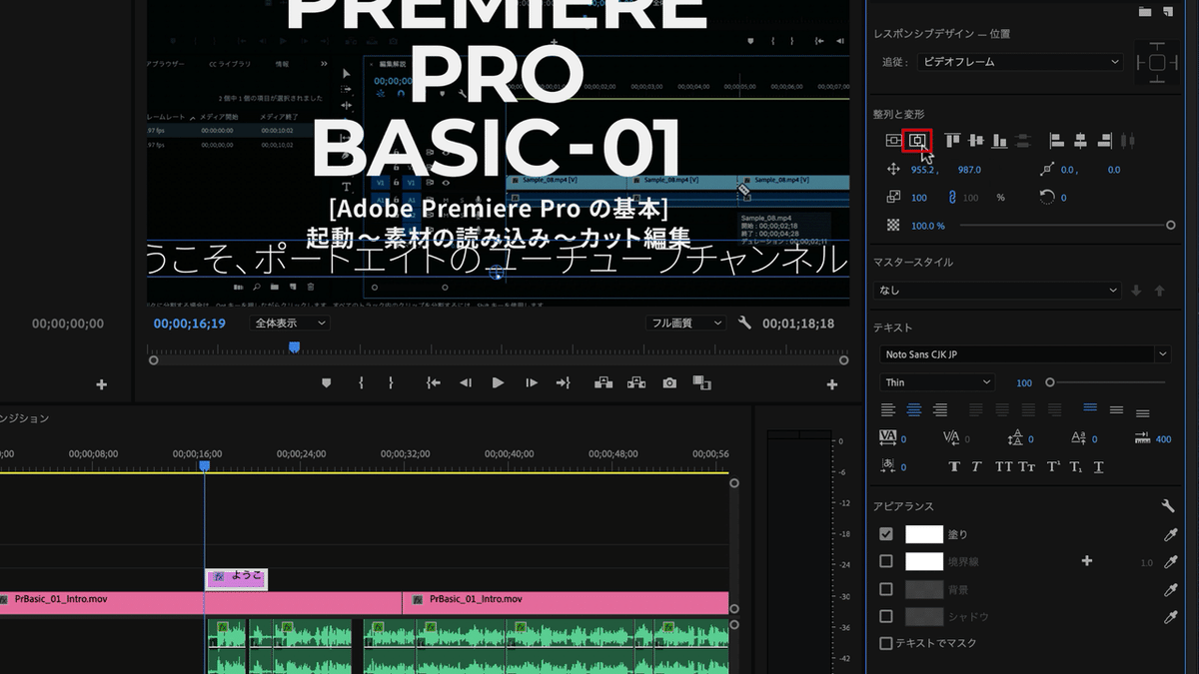The image size is (1199, 674).
Task: Open the フル画質 playback resolution dropdown
Action: pyautogui.click(x=685, y=324)
